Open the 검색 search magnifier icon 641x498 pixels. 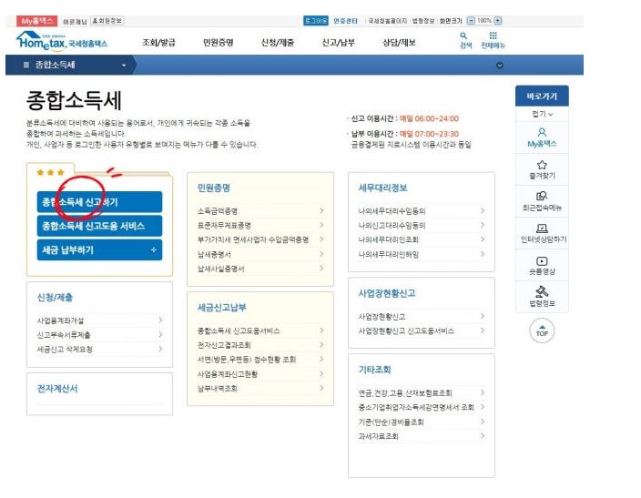(x=463, y=36)
